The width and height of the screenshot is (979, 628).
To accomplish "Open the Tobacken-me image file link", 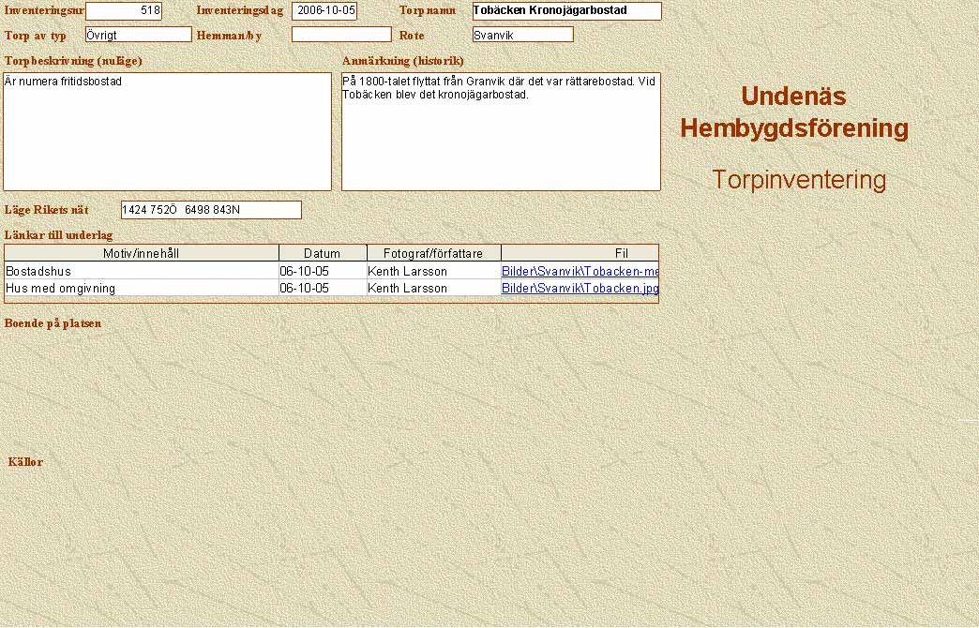I will [x=580, y=271].
